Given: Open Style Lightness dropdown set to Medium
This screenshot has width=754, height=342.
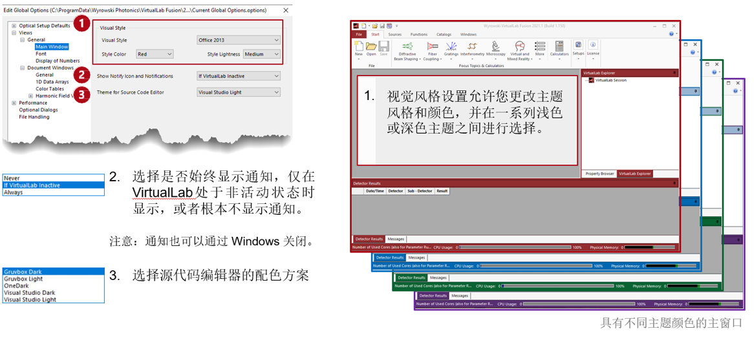Looking at the screenshot, I should pyautogui.click(x=262, y=54).
